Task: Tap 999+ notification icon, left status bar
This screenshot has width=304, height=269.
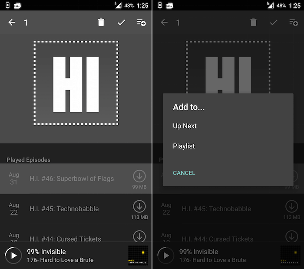Action: click(17, 6)
